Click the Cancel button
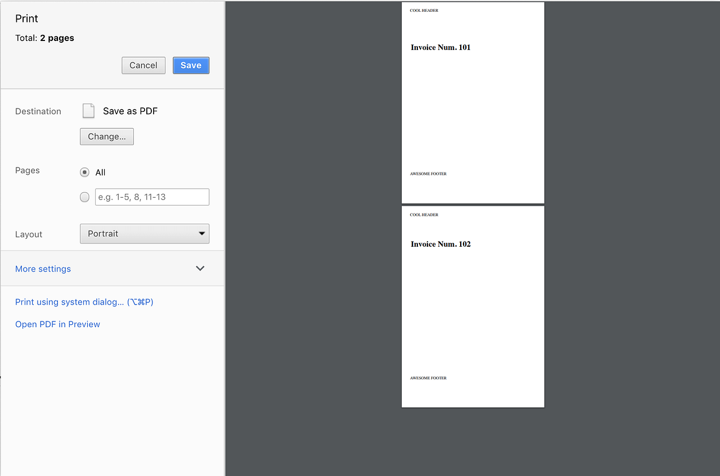The height and width of the screenshot is (476, 720). pos(143,65)
